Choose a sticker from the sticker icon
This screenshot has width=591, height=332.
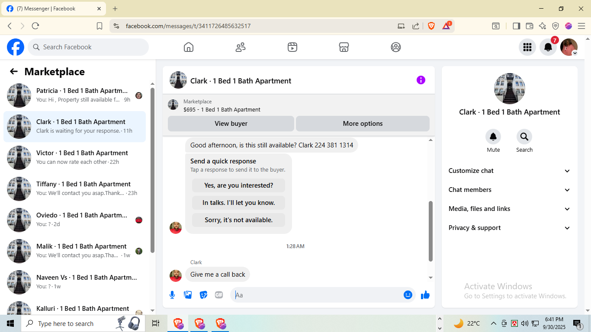(203, 295)
